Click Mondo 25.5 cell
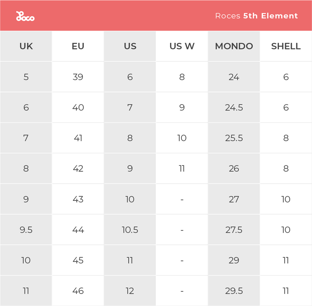 click(234, 138)
